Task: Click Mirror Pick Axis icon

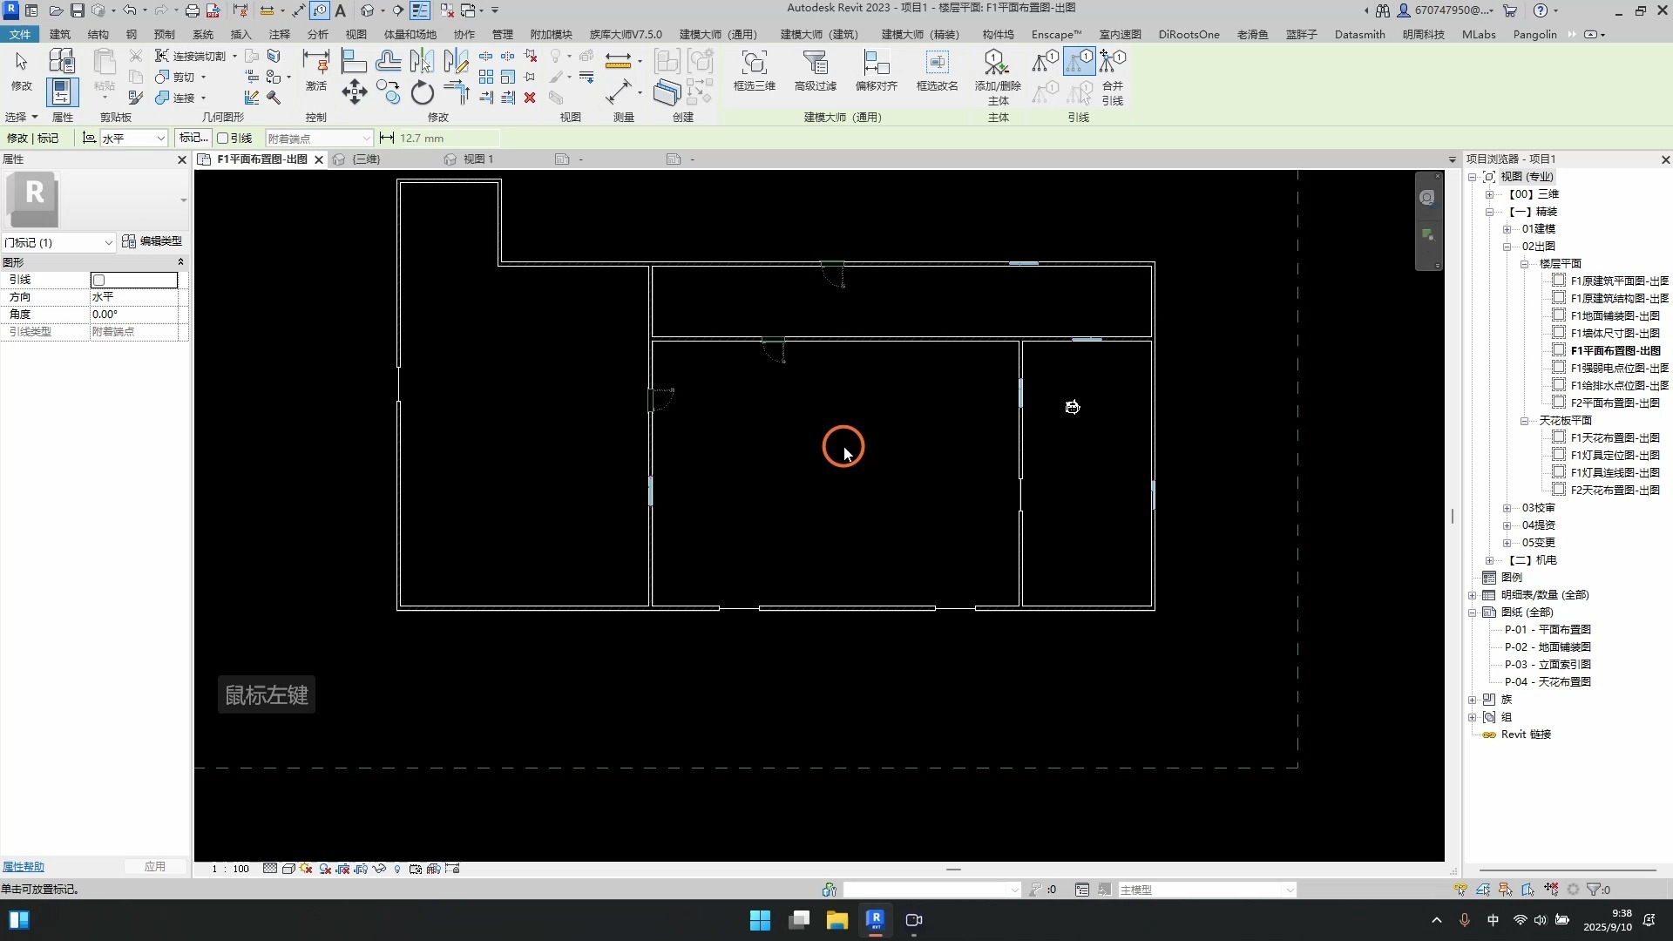Action: 422,60
